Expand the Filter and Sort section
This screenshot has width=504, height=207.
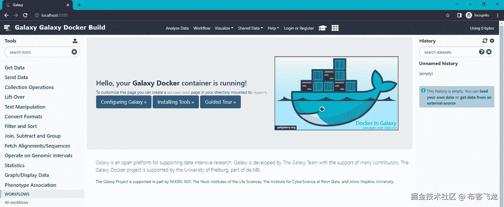click(21, 126)
